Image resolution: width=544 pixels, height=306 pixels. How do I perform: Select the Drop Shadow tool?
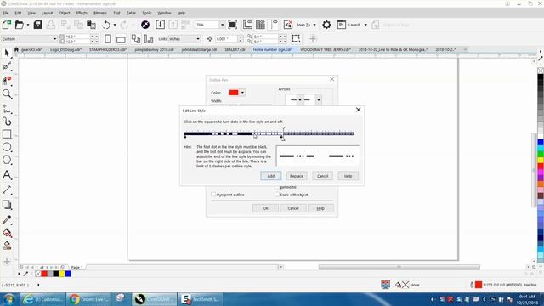pyautogui.click(x=7, y=205)
